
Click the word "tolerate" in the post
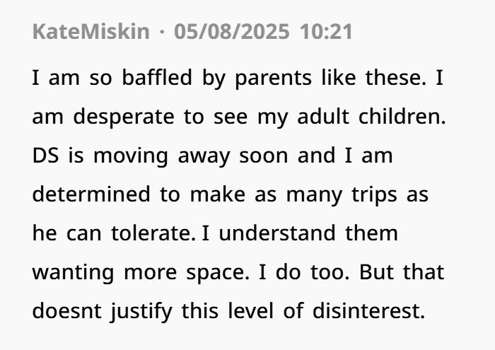[x=153, y=233]
